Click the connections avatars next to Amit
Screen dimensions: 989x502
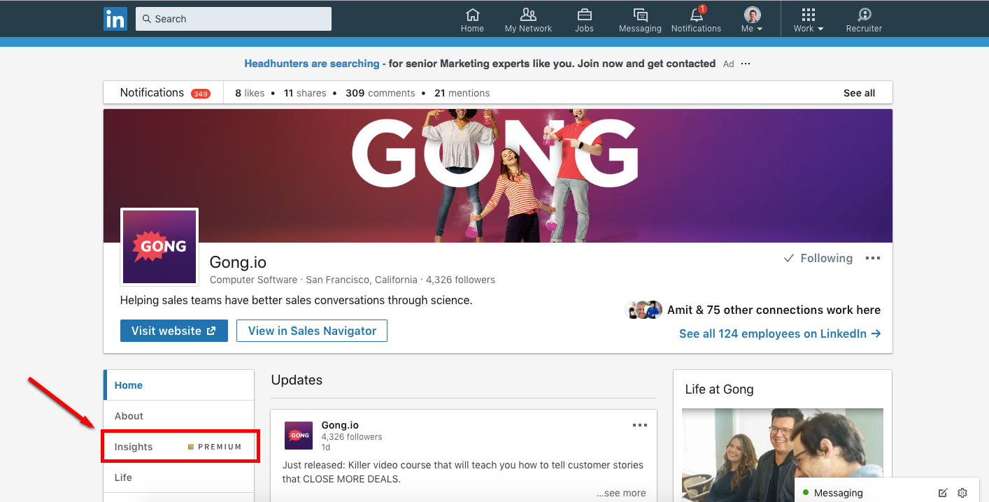tap(643, 310)
